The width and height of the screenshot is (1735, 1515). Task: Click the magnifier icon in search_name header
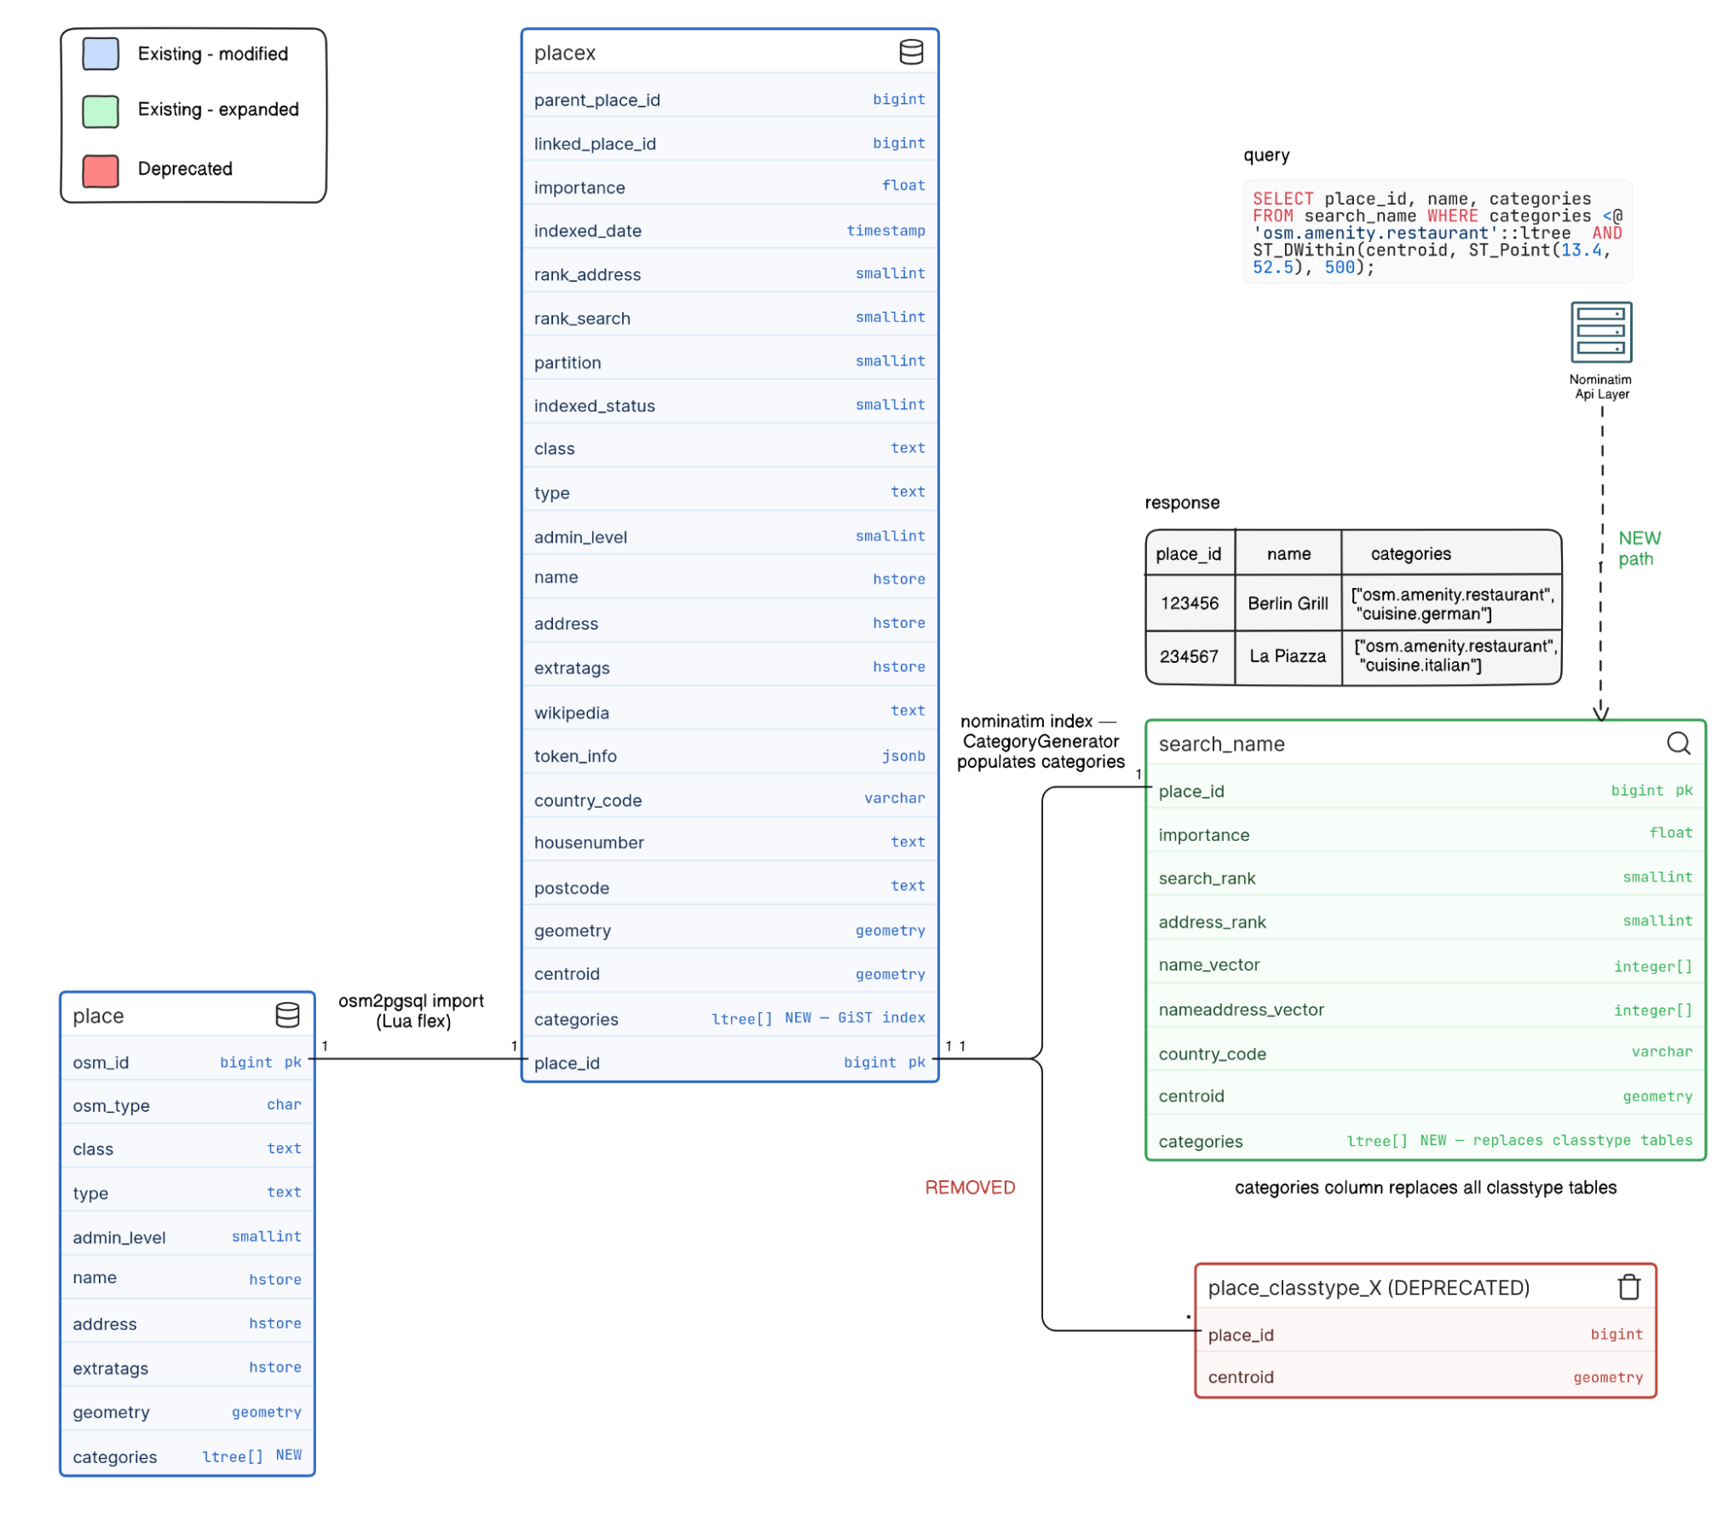(x=1678, y=743)
